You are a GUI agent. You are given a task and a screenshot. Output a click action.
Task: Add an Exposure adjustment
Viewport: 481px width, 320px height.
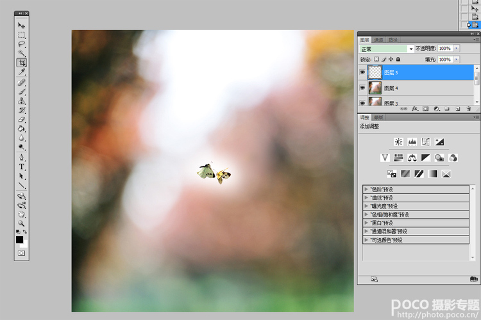coord(439,142)
